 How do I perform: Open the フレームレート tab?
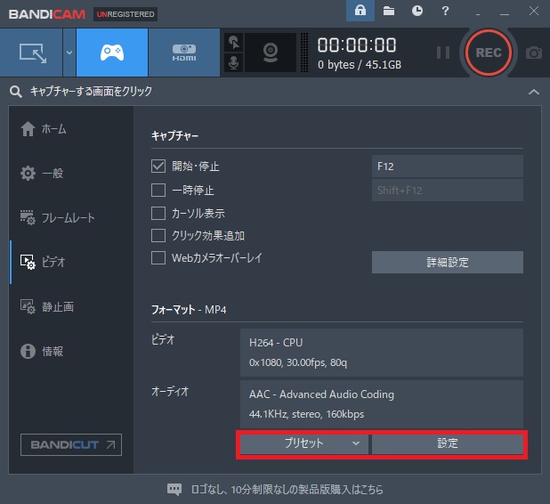pyautogui.click(x=58, y=217)
